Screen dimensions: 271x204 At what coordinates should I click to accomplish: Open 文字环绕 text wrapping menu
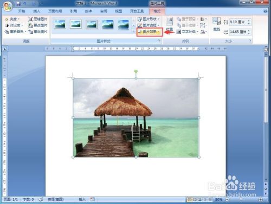pos(188,31)
